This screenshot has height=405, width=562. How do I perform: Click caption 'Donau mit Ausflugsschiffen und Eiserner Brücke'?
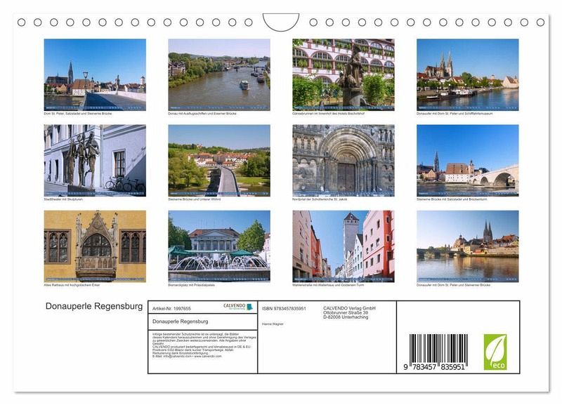point(202,114)
